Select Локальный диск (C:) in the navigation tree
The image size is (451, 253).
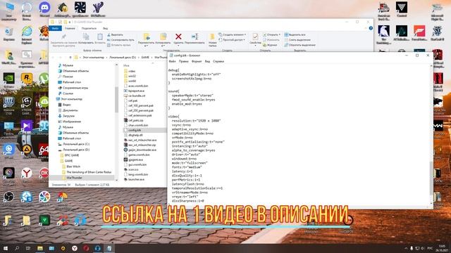[73, 144]
